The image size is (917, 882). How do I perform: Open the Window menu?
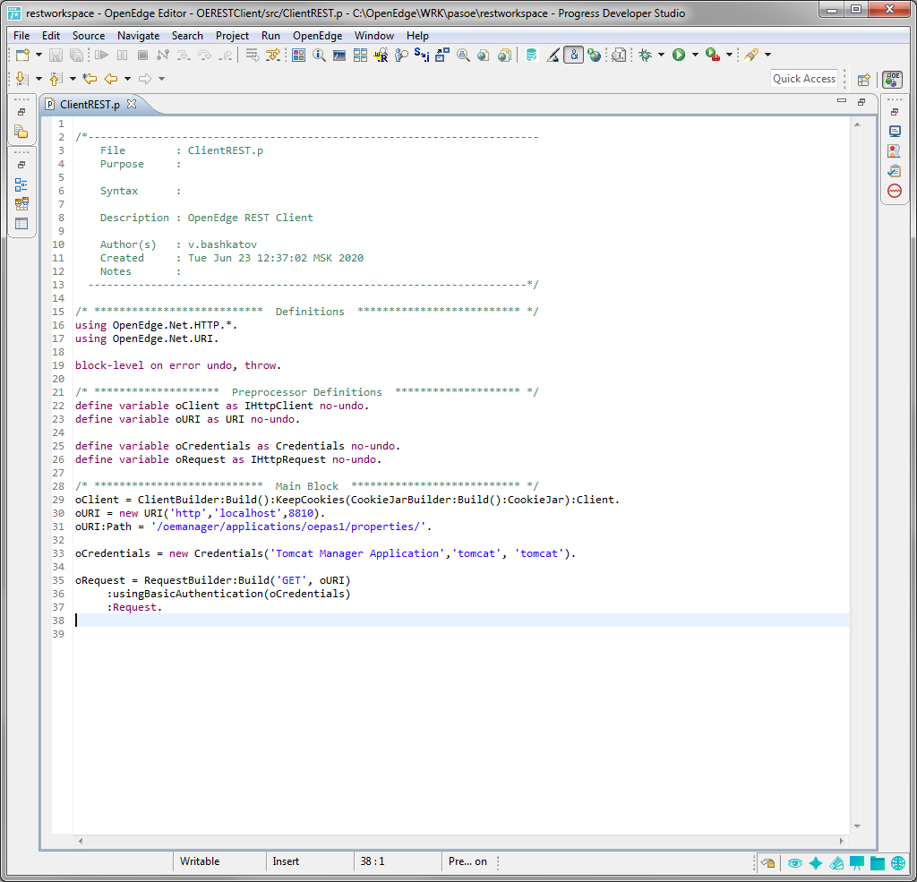click(374, 36)
